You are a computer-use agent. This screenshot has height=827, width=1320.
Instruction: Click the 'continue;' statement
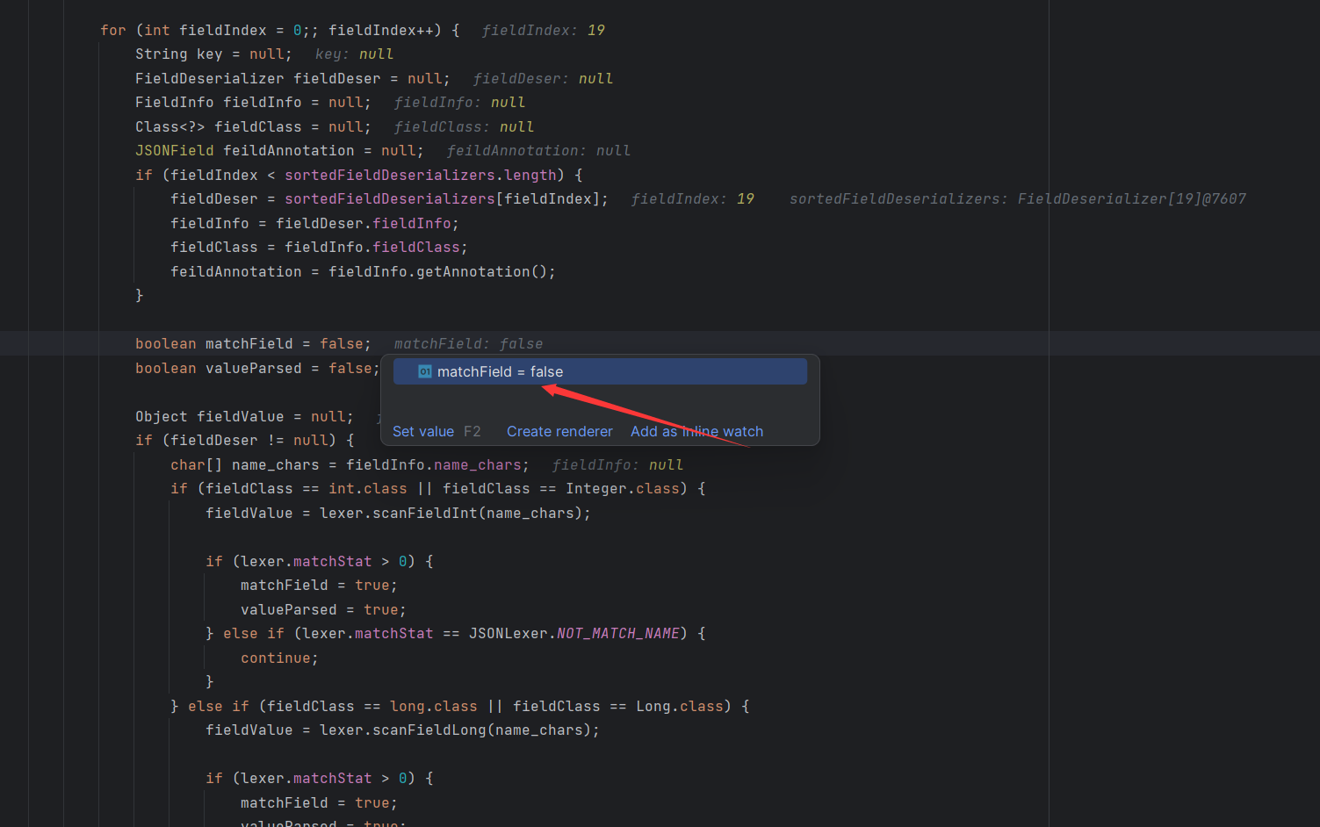[279, 658]
